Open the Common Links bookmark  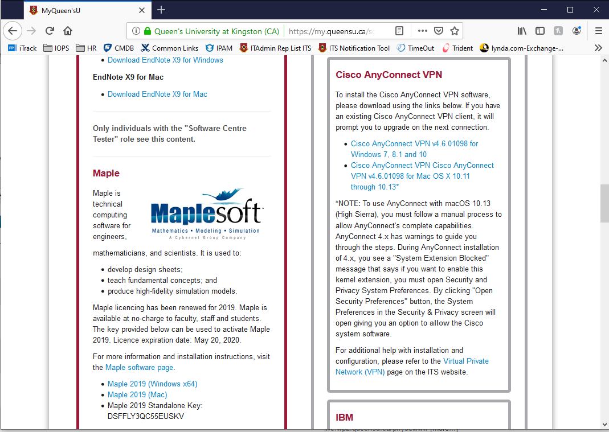coord(170,48)
